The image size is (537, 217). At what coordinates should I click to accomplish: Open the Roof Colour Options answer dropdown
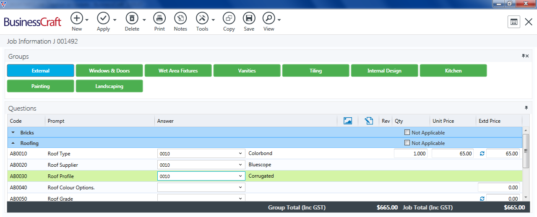pos(241,188)
